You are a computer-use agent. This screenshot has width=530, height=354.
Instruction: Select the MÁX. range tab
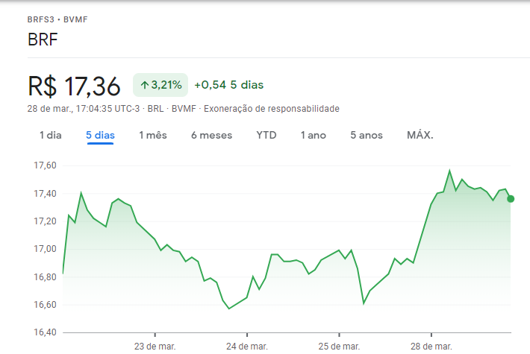point(420,136)
